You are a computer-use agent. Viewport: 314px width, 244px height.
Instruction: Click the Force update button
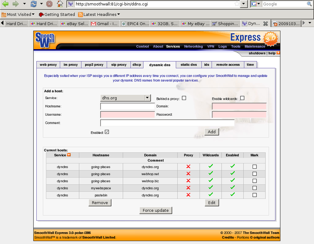[x=156, y=211]
